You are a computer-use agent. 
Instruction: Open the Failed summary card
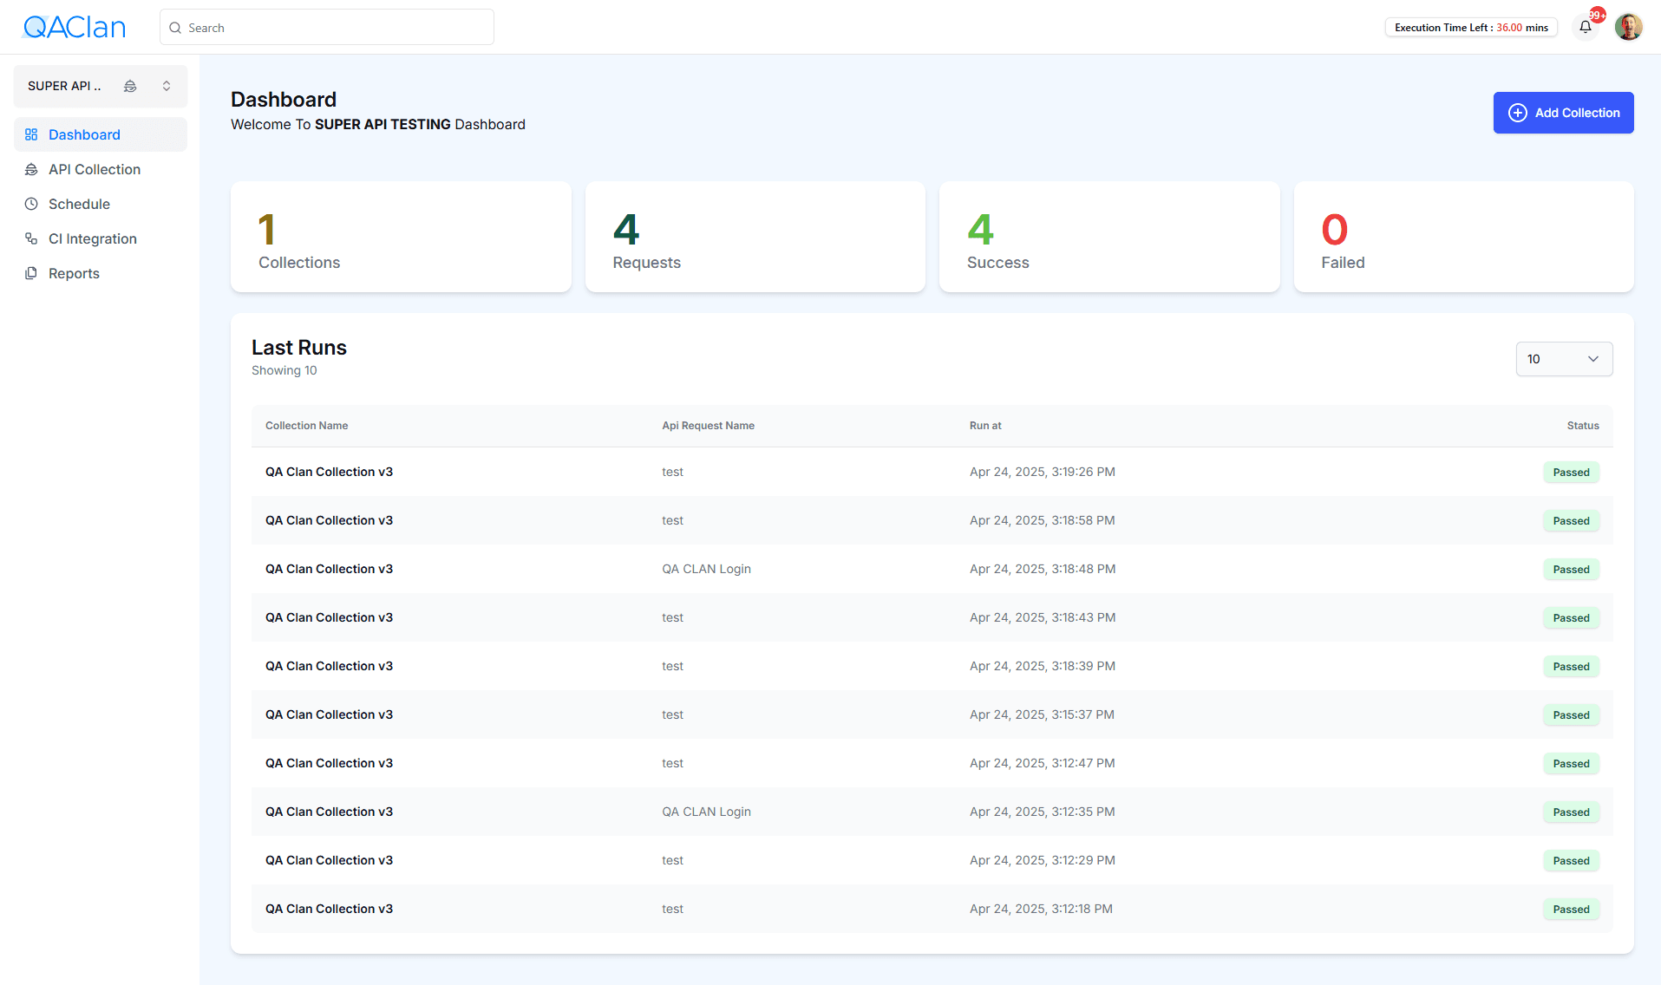(1463, 237)
